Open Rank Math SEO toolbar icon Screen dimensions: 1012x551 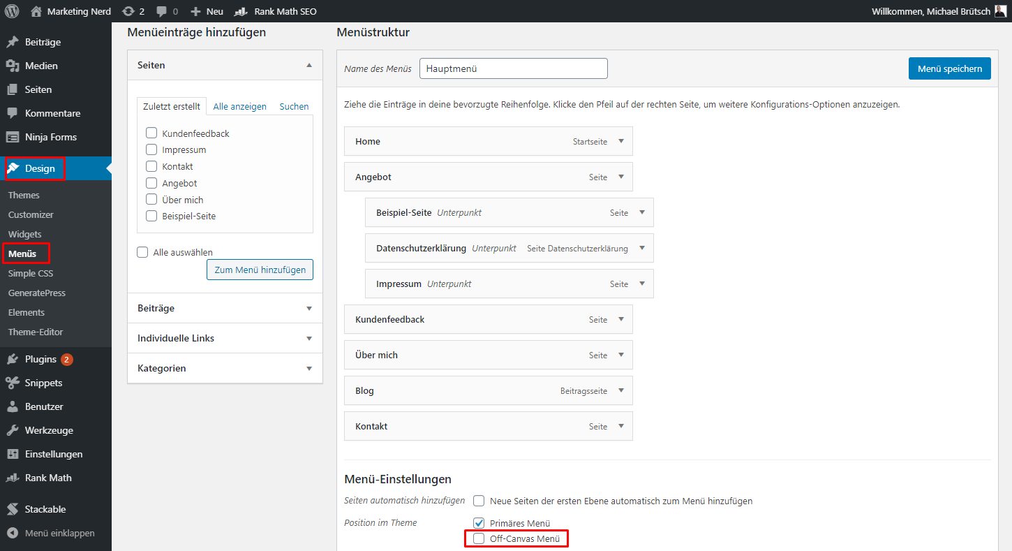(241, 11)
